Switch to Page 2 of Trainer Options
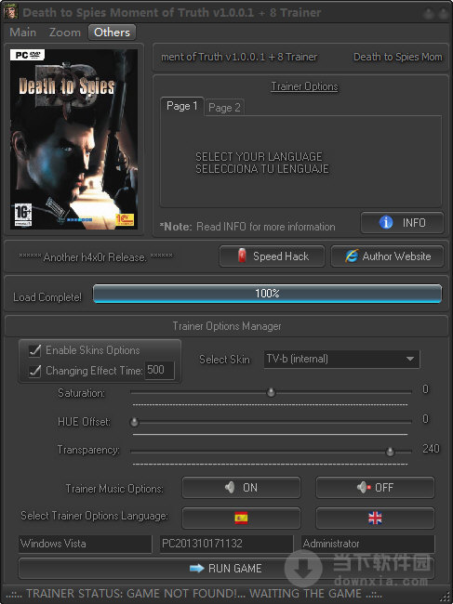The width and height of the screenshot is (453, 604). coord(224,108)
